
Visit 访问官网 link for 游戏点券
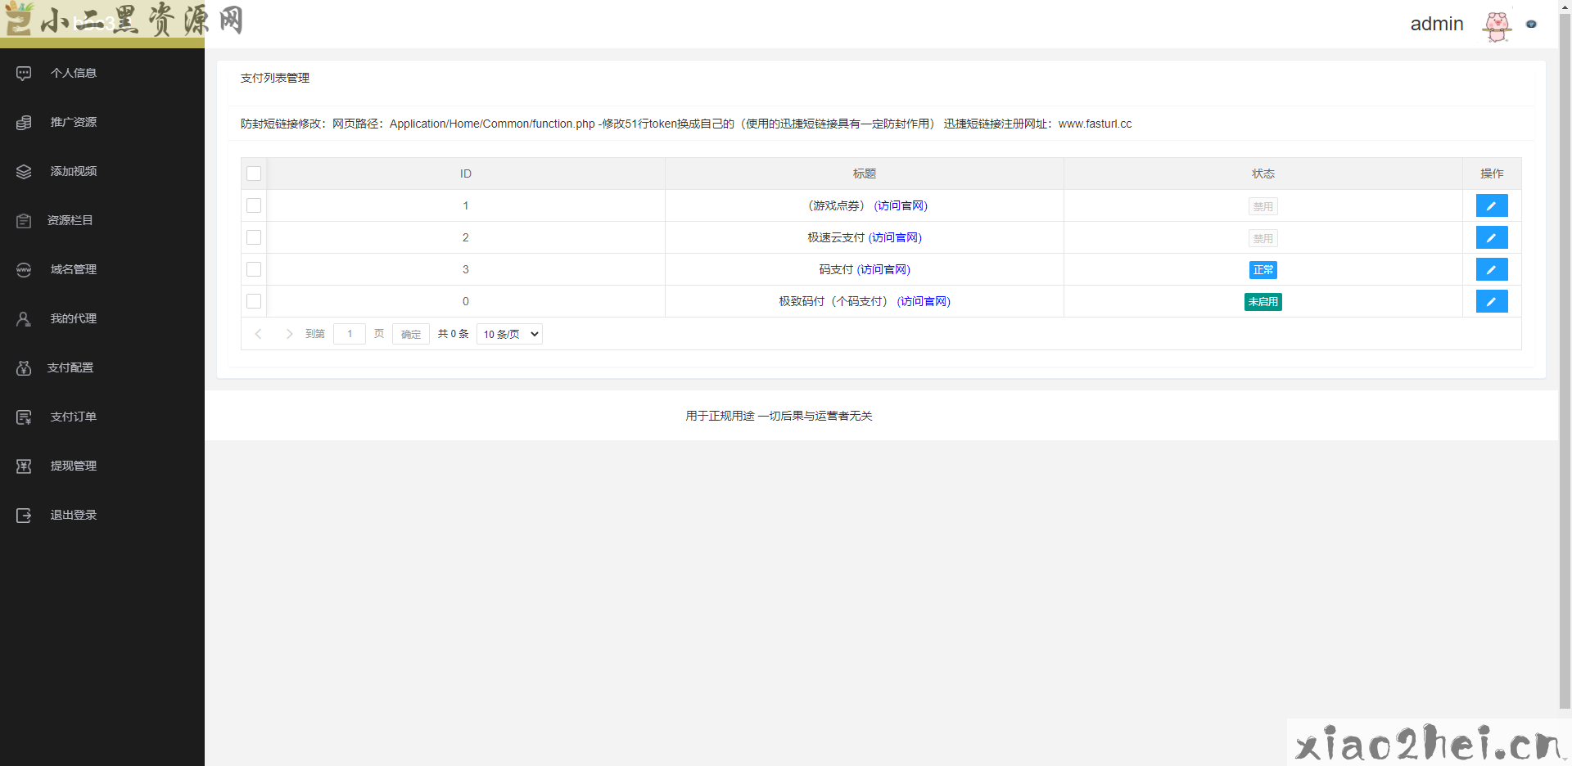click(x=901, y=205)
